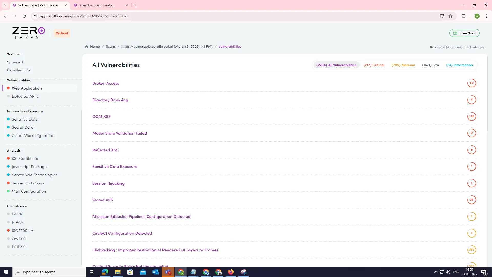Open the browser extensions menu
Image resolution: width=492 pixels, height=277 pixels.
[463, 16]
